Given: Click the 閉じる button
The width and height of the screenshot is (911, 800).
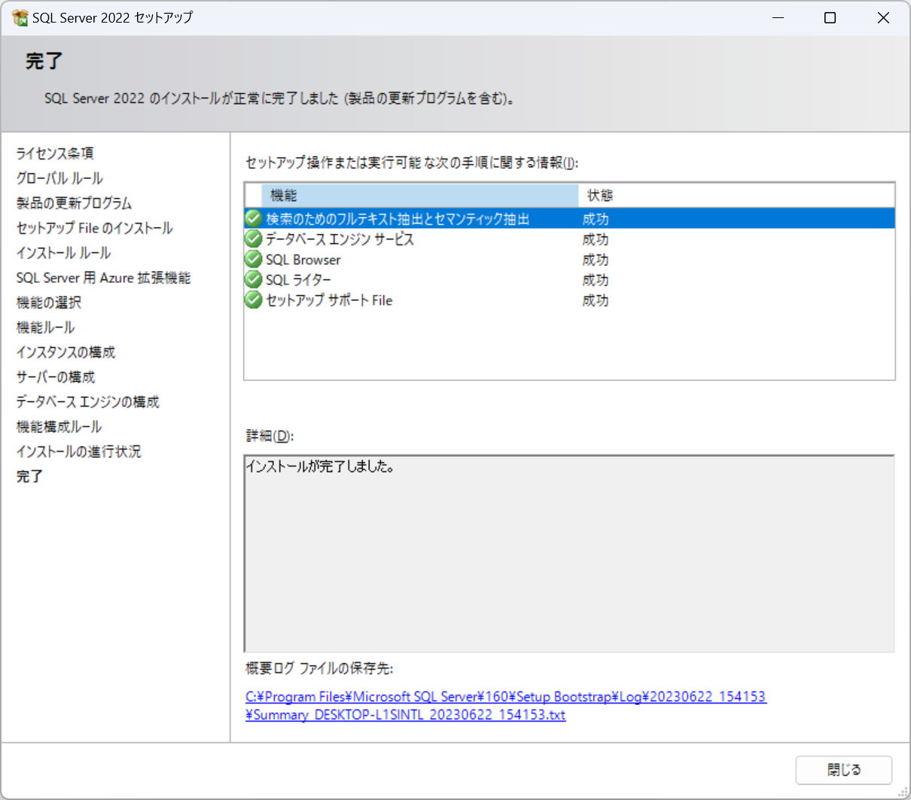Looking at the screenshot, I should point(844,770).
